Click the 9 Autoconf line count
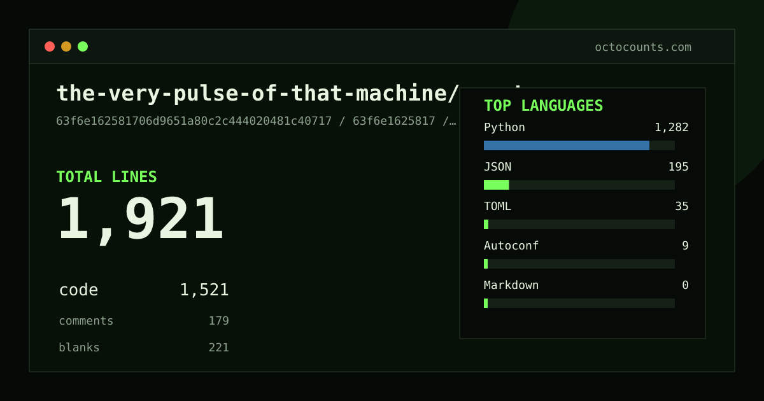This screenshot has height=401, width=764. tap(685, 246)
